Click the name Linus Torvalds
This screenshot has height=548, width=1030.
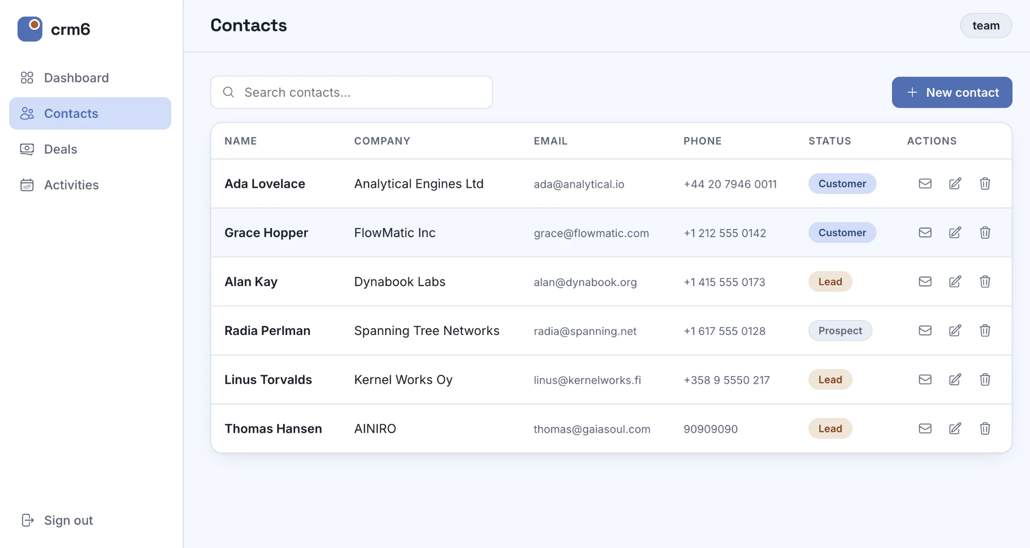click(268, 379)
